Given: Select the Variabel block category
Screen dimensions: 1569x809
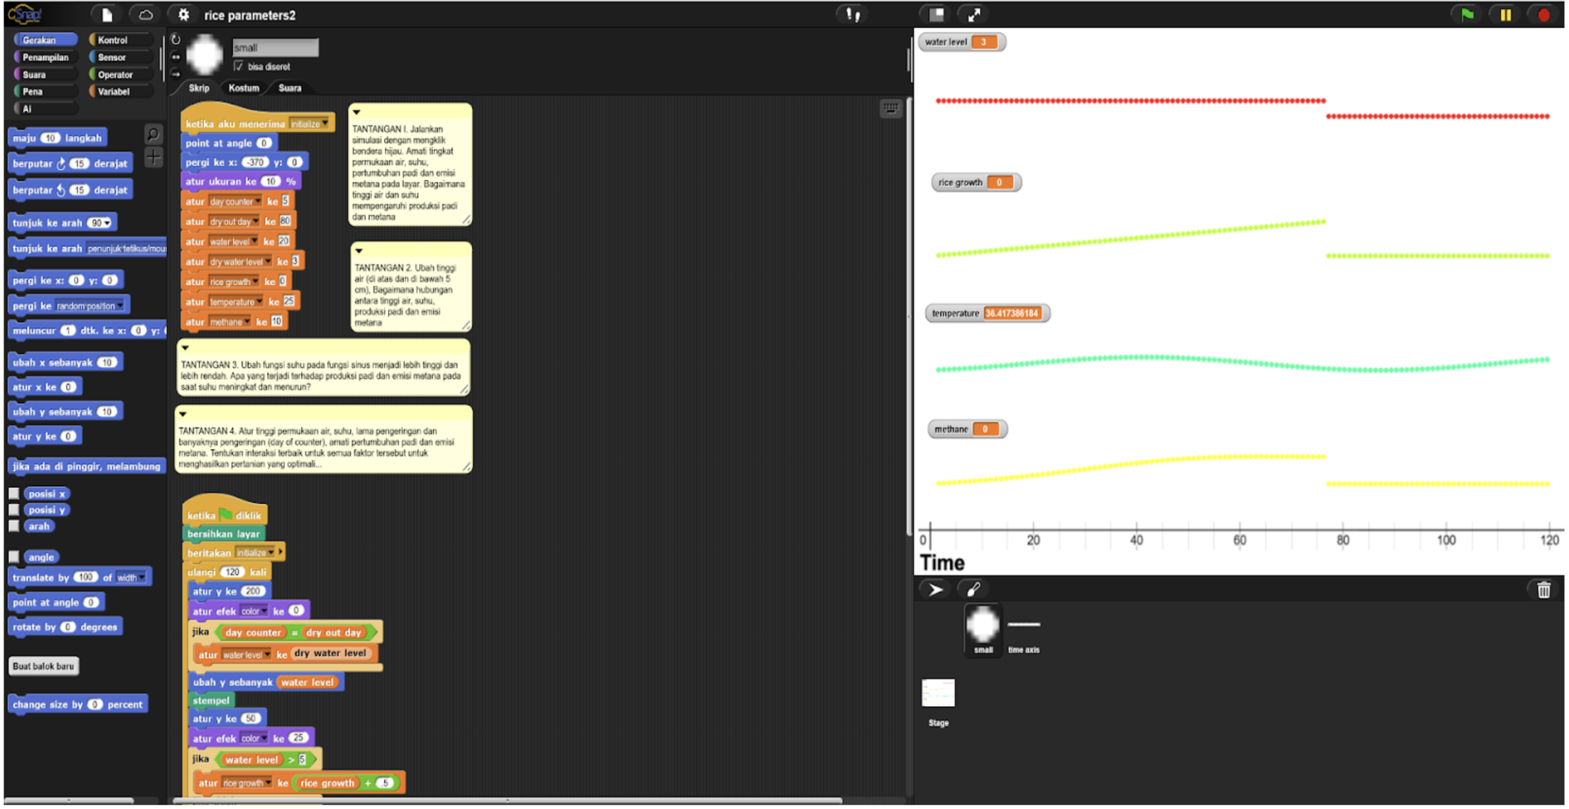Looking at the screenshot, I should click(113, 91).
